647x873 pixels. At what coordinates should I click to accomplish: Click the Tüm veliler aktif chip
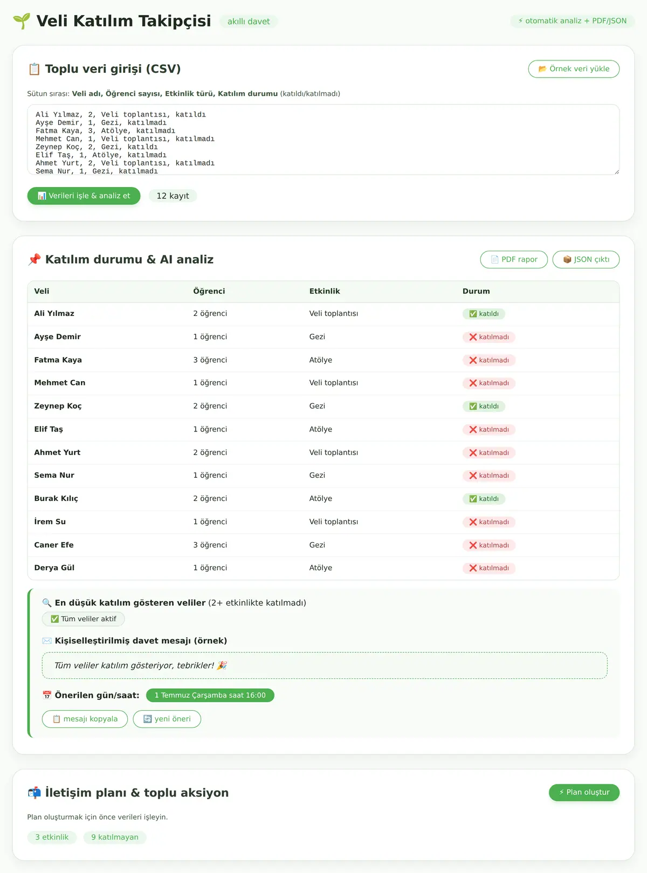point(84,619)
